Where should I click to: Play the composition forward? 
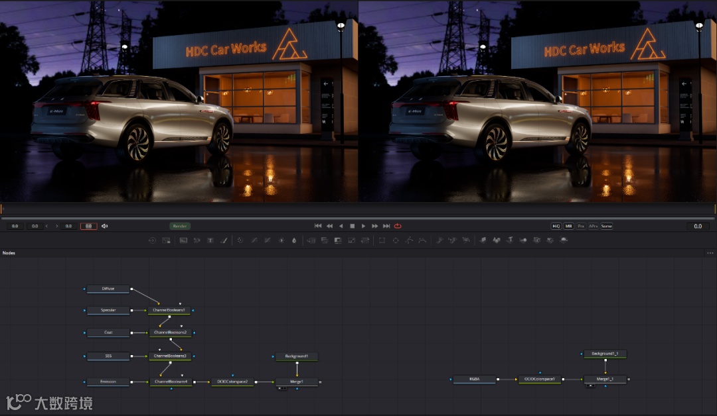click(x=364, y=226)
